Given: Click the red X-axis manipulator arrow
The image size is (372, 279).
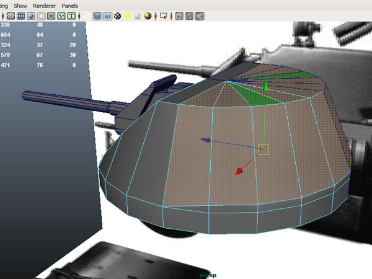Looking at the screenshot, I should [x=239, y=171].
